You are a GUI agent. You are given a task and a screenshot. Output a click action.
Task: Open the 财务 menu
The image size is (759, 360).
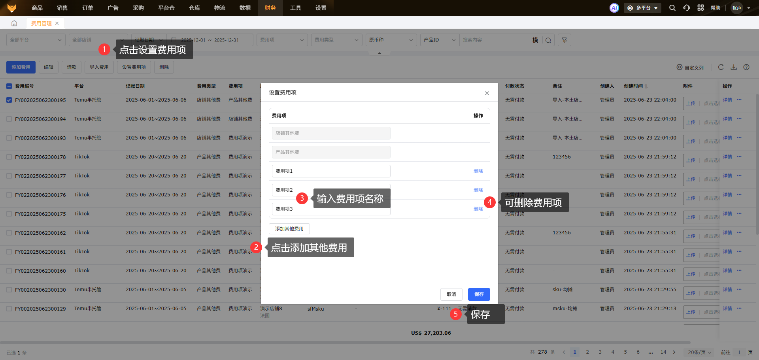270,8
